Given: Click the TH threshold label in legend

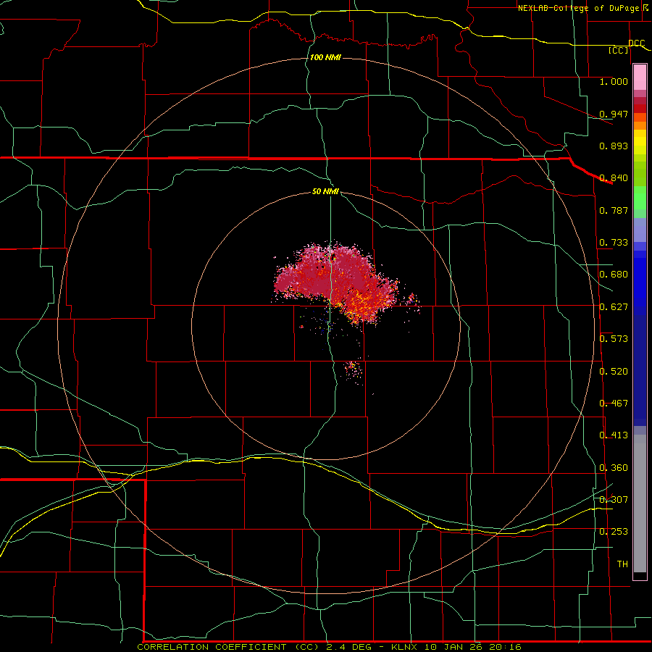Looking at the screenshot, I should (622, 564).
